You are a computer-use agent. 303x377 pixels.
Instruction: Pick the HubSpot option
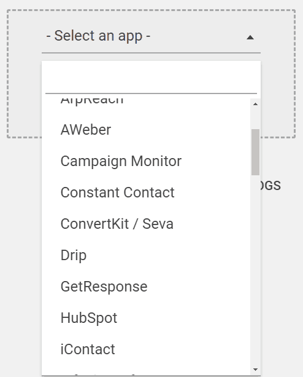[146, 318]
